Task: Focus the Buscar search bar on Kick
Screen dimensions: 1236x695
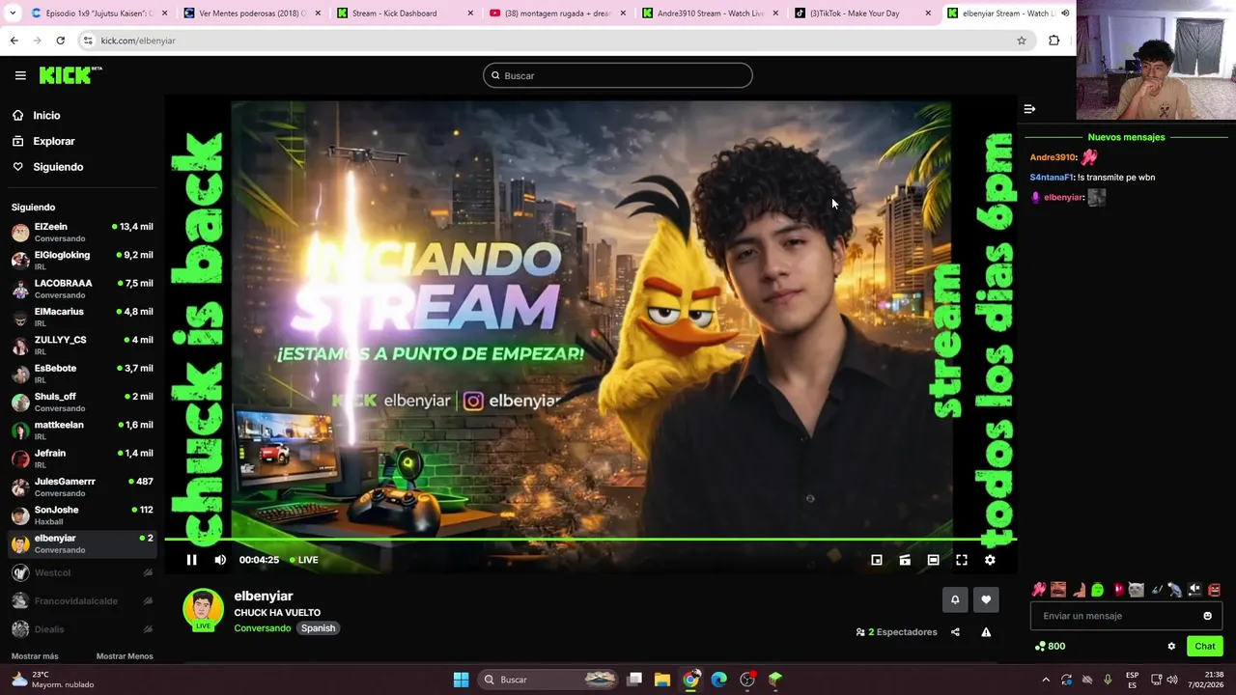Action: tap(618, 75)
